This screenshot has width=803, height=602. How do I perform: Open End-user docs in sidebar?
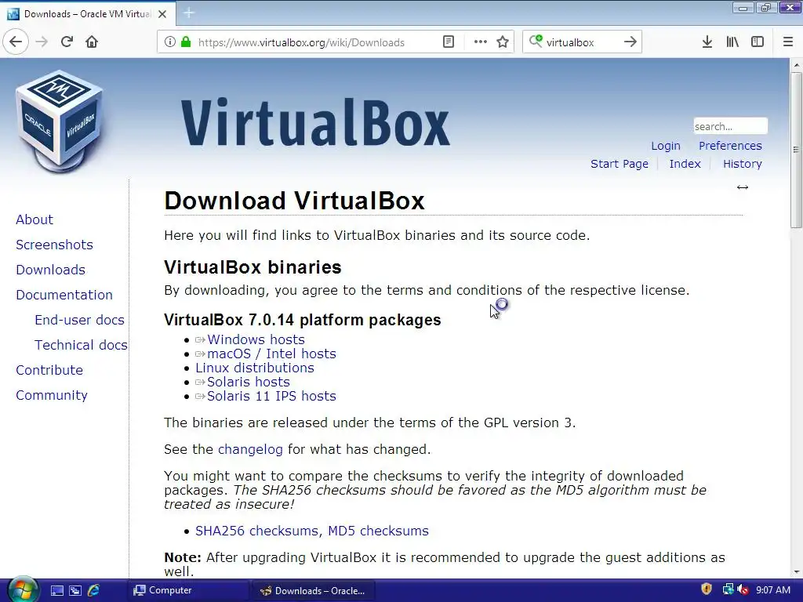(x=79, y=320)
